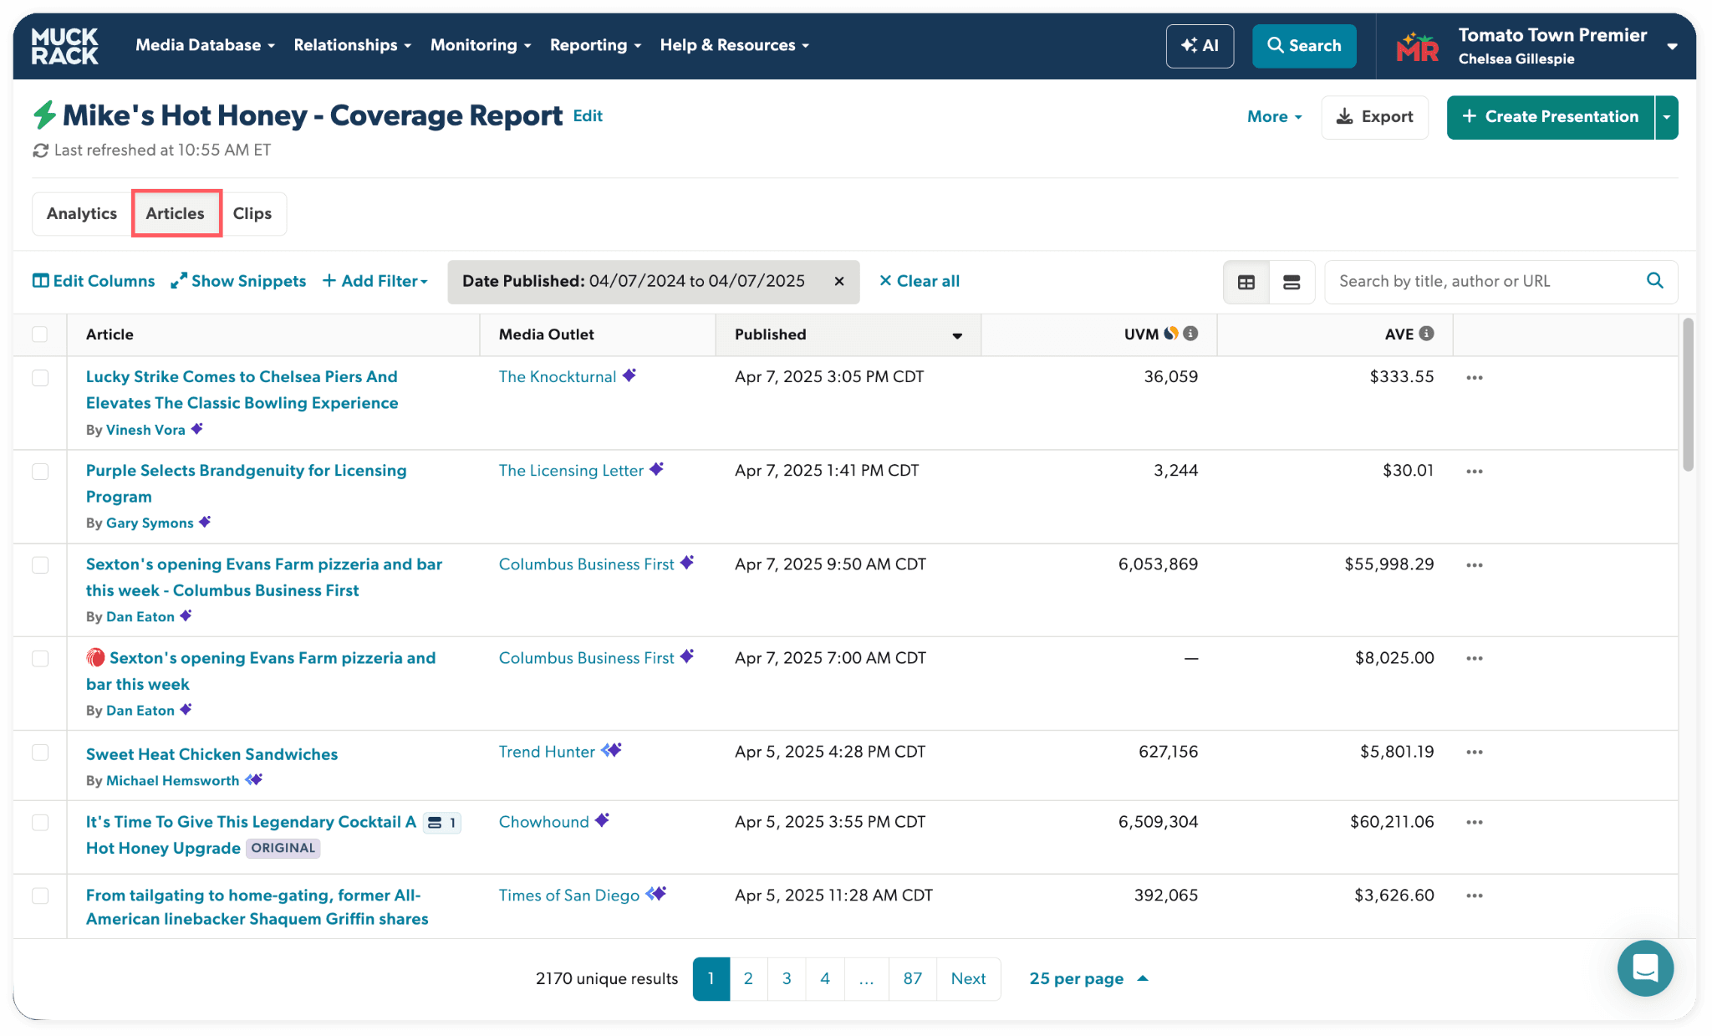Click the AVE info icon
1712x1036 pixels.
[x=1427, y=334]
